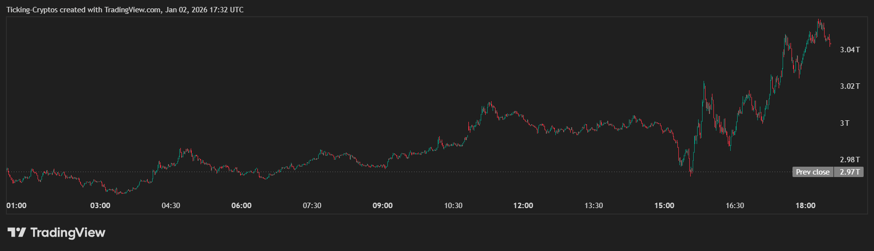This screenshot has height=251, width=874.
Task: Select the 15:00 time axis label
Action: tap(664, 206)
